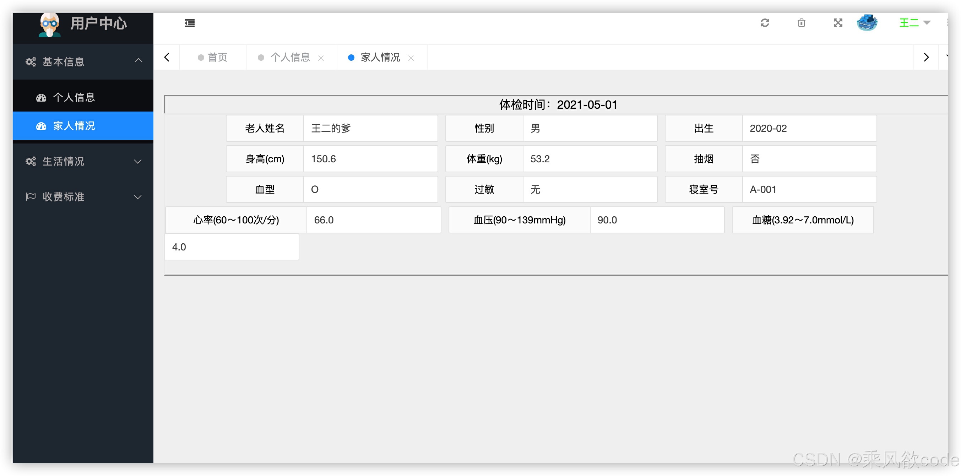Select 家人情况 in the sidebar
Viewport: 961px width, 476px height.
coord(74,126)
